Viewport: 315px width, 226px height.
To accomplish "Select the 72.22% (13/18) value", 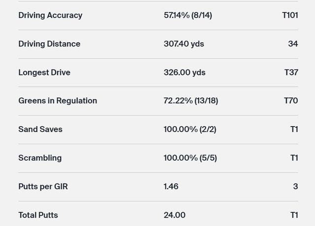I will pos(191,101).
